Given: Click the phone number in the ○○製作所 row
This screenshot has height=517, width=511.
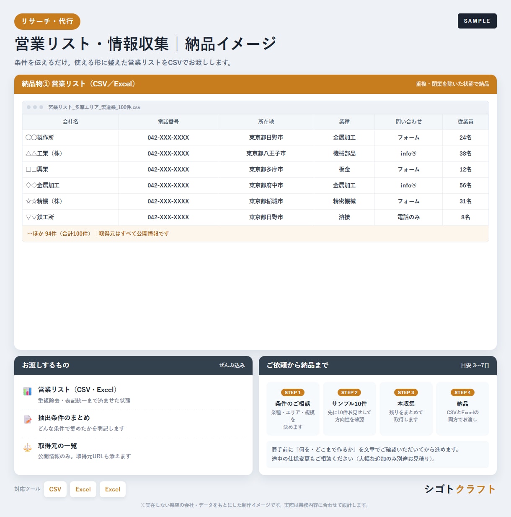Looking at the screenshot, I should (168, 138).
